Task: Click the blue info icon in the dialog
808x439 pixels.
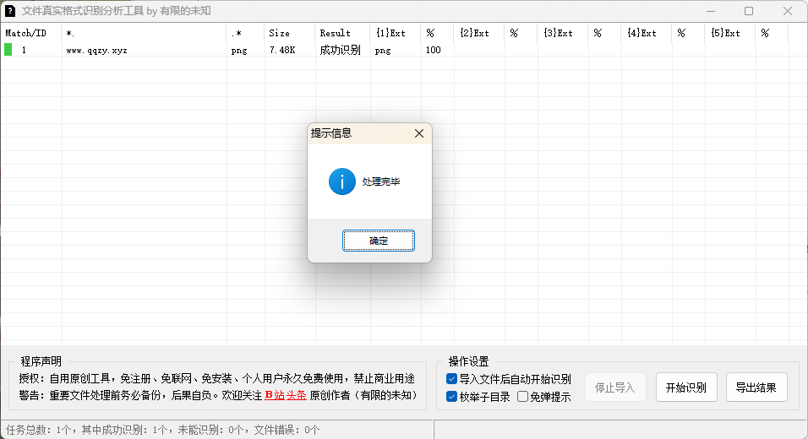Action: (x=342, y=182)
